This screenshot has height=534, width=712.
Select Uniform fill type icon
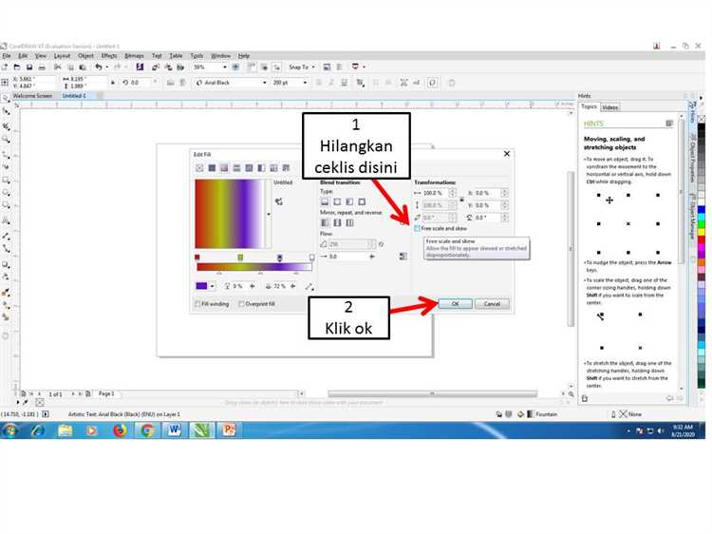click(212, 168)
